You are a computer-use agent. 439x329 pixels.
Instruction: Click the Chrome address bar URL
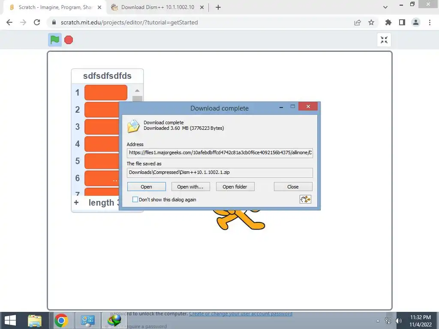coord(129,22)
